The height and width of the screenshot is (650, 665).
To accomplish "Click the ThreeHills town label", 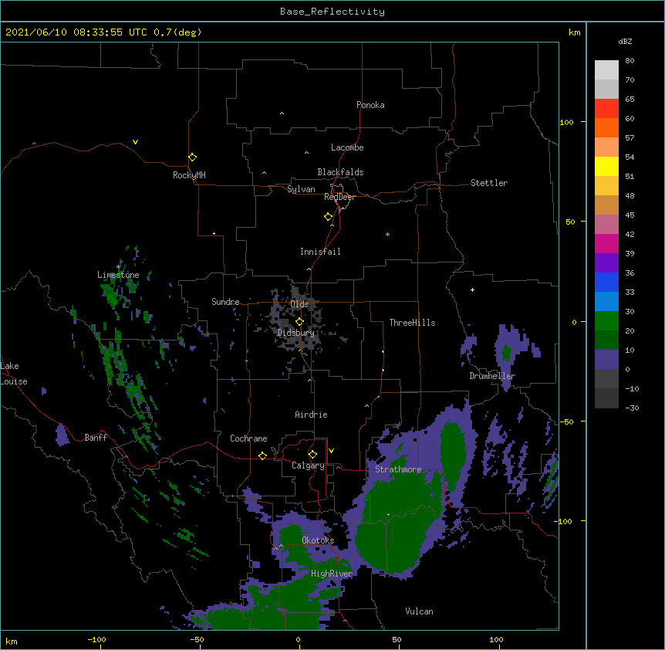I will pos(412,323).
